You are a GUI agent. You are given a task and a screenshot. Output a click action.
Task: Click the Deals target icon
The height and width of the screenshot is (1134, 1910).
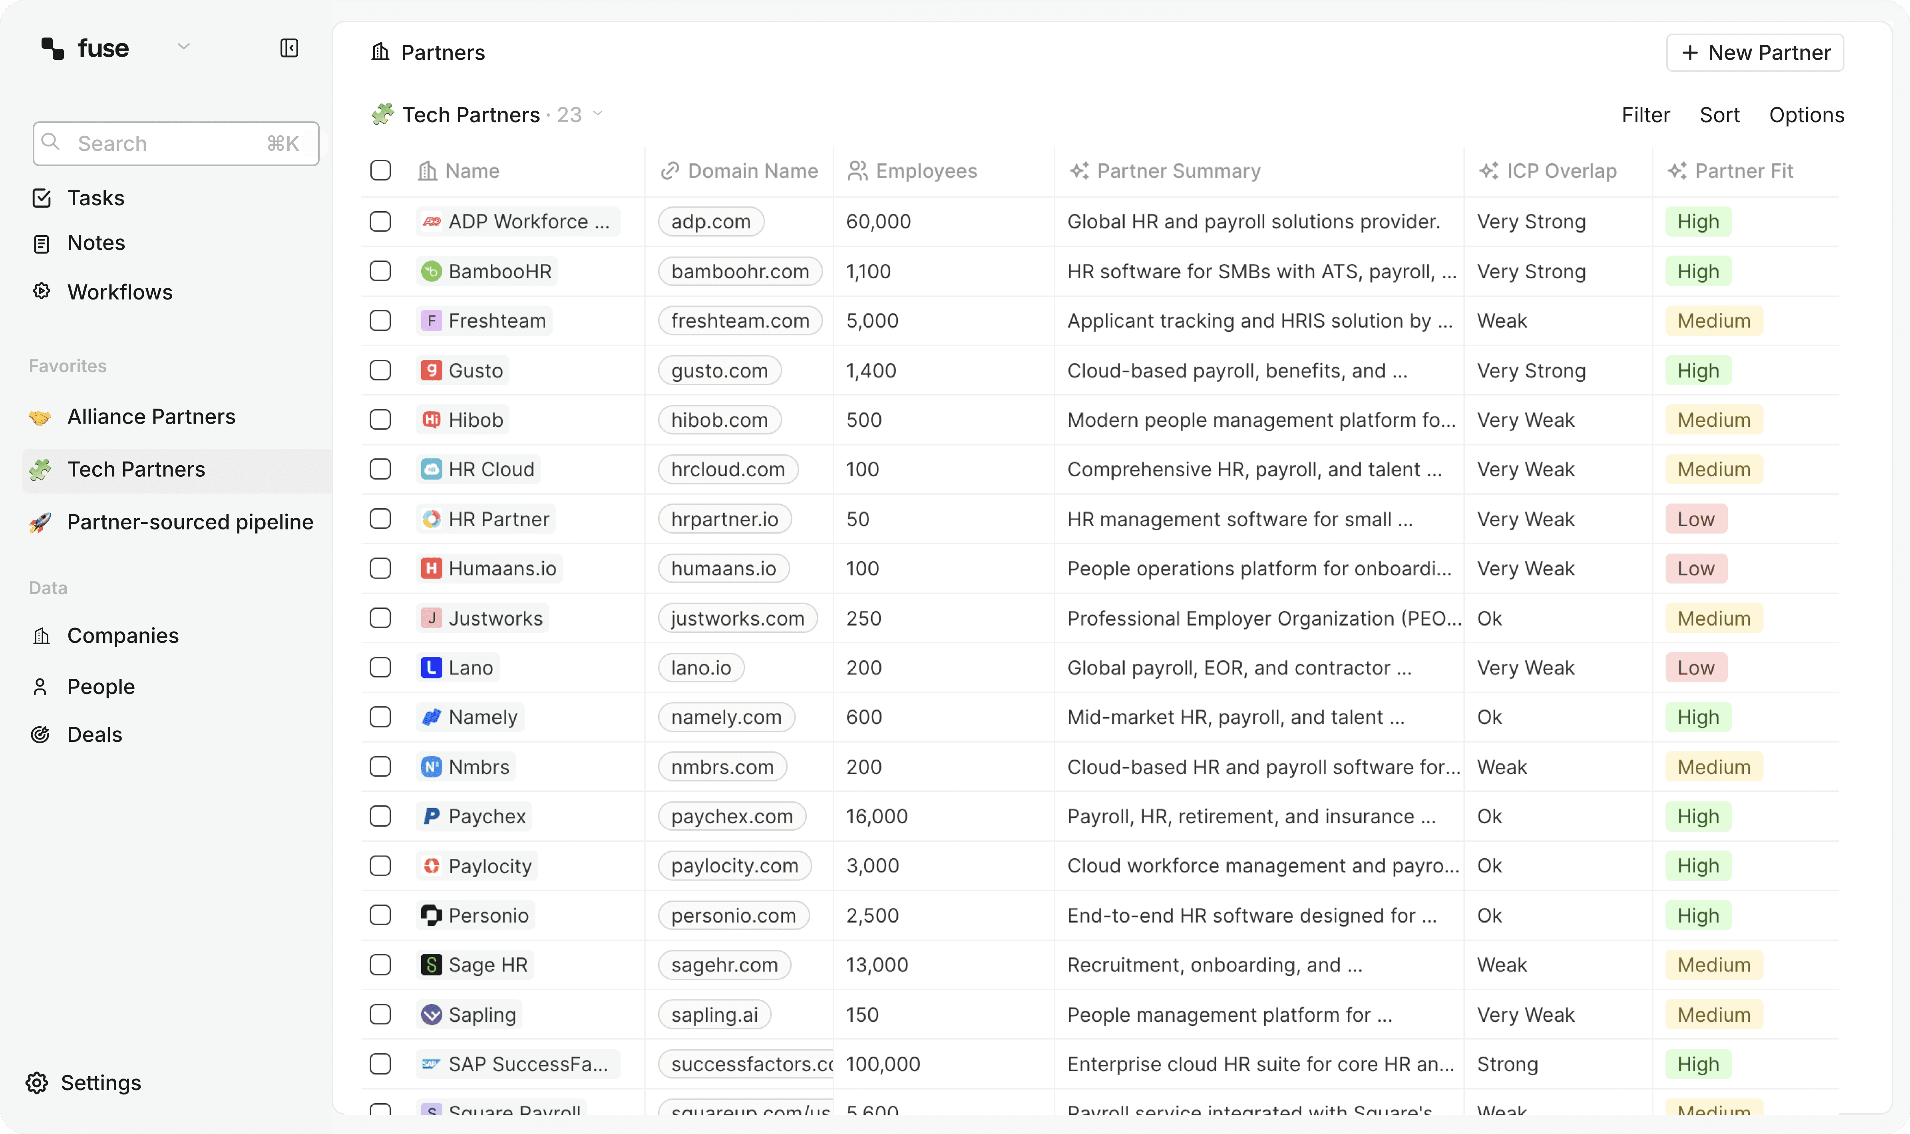pos(40,734)
